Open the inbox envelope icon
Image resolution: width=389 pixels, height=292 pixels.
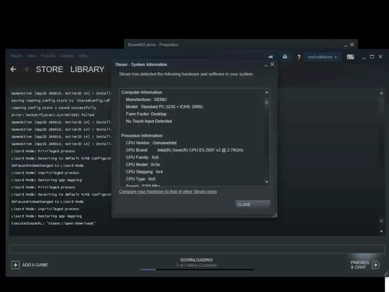285,57
